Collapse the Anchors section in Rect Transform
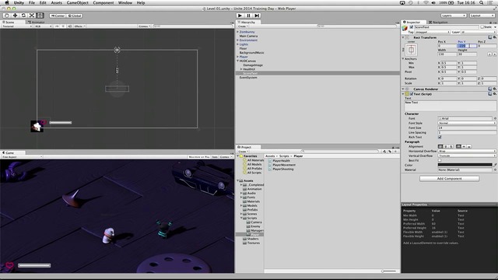 click(403, 59)
